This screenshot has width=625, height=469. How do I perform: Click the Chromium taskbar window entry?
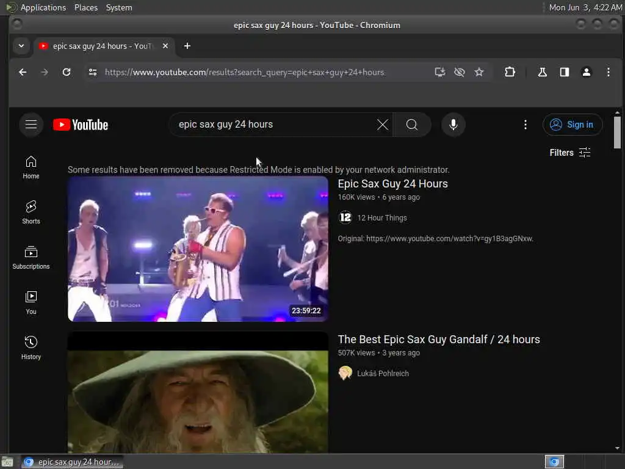pos(73,462)
